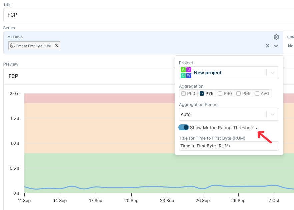The width and height of the screenshot is (294, 210).
Task: Click the FCP title input field
Action: [149, 15]
